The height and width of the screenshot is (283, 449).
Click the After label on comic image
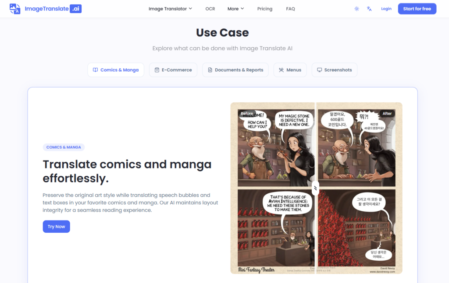pos(387,114)
